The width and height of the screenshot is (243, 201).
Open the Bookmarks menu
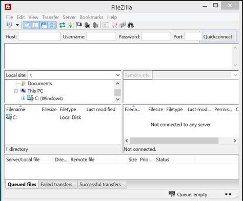tap(91, 17)
